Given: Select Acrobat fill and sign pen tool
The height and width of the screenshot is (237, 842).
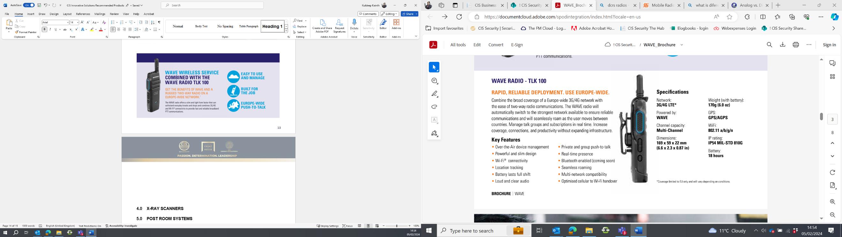Looking at the screenshot, I should 434,133.
